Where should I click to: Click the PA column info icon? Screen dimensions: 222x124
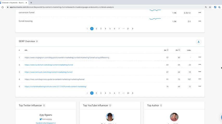[179, 50]
